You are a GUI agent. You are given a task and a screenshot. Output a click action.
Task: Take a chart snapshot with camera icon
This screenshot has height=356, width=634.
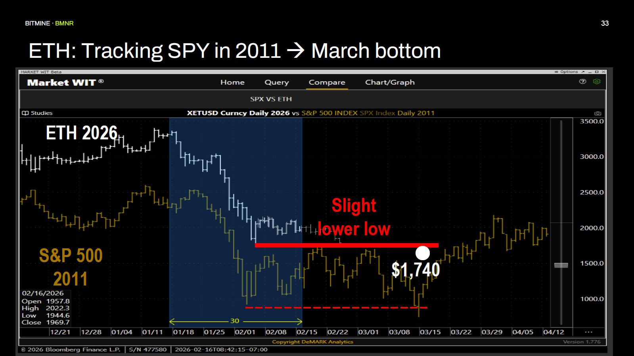[x=598, y=113]
